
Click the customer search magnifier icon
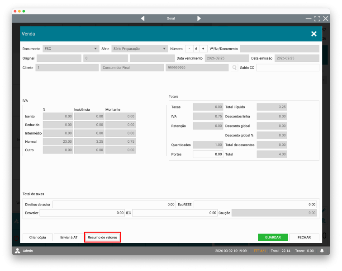point(234,68)
